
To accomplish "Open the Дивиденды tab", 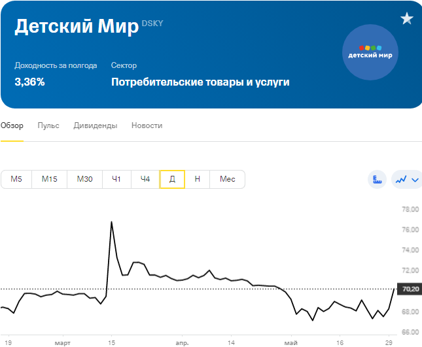I will 96,125.
